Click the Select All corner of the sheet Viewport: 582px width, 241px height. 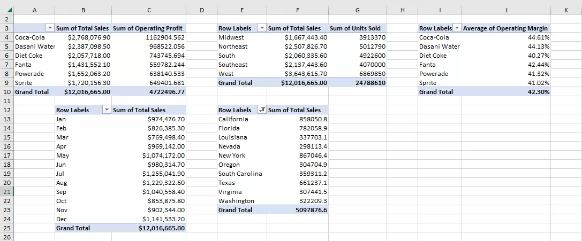point(6,10)
